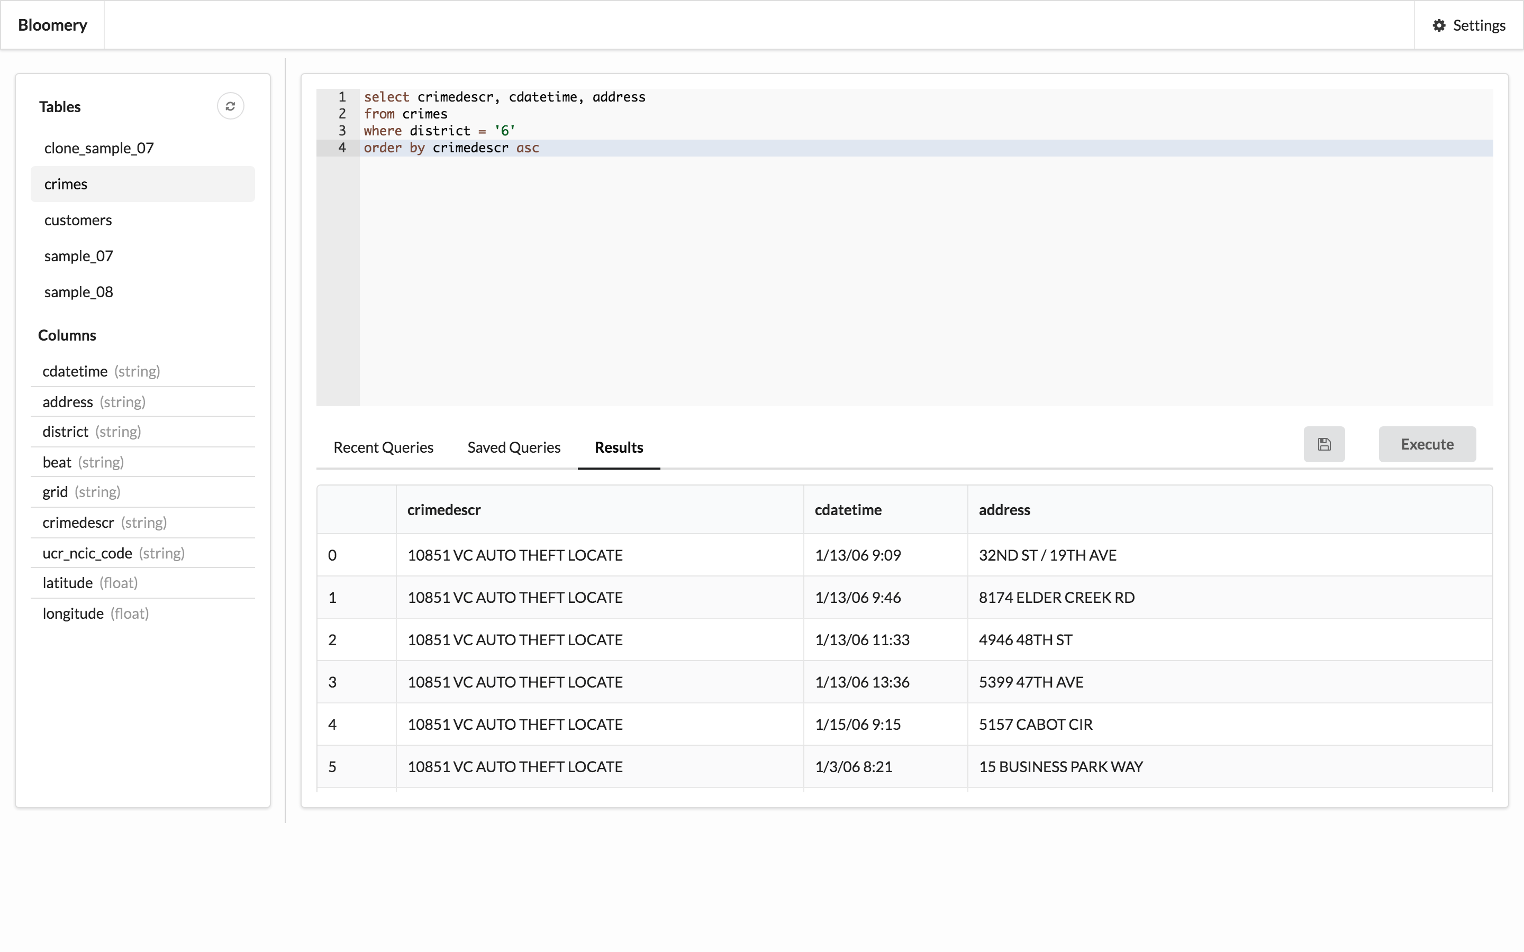This screenshot has width=1524, height=952.
Task: Click the Settings gear icon
Action: [x=1438, y=24]
